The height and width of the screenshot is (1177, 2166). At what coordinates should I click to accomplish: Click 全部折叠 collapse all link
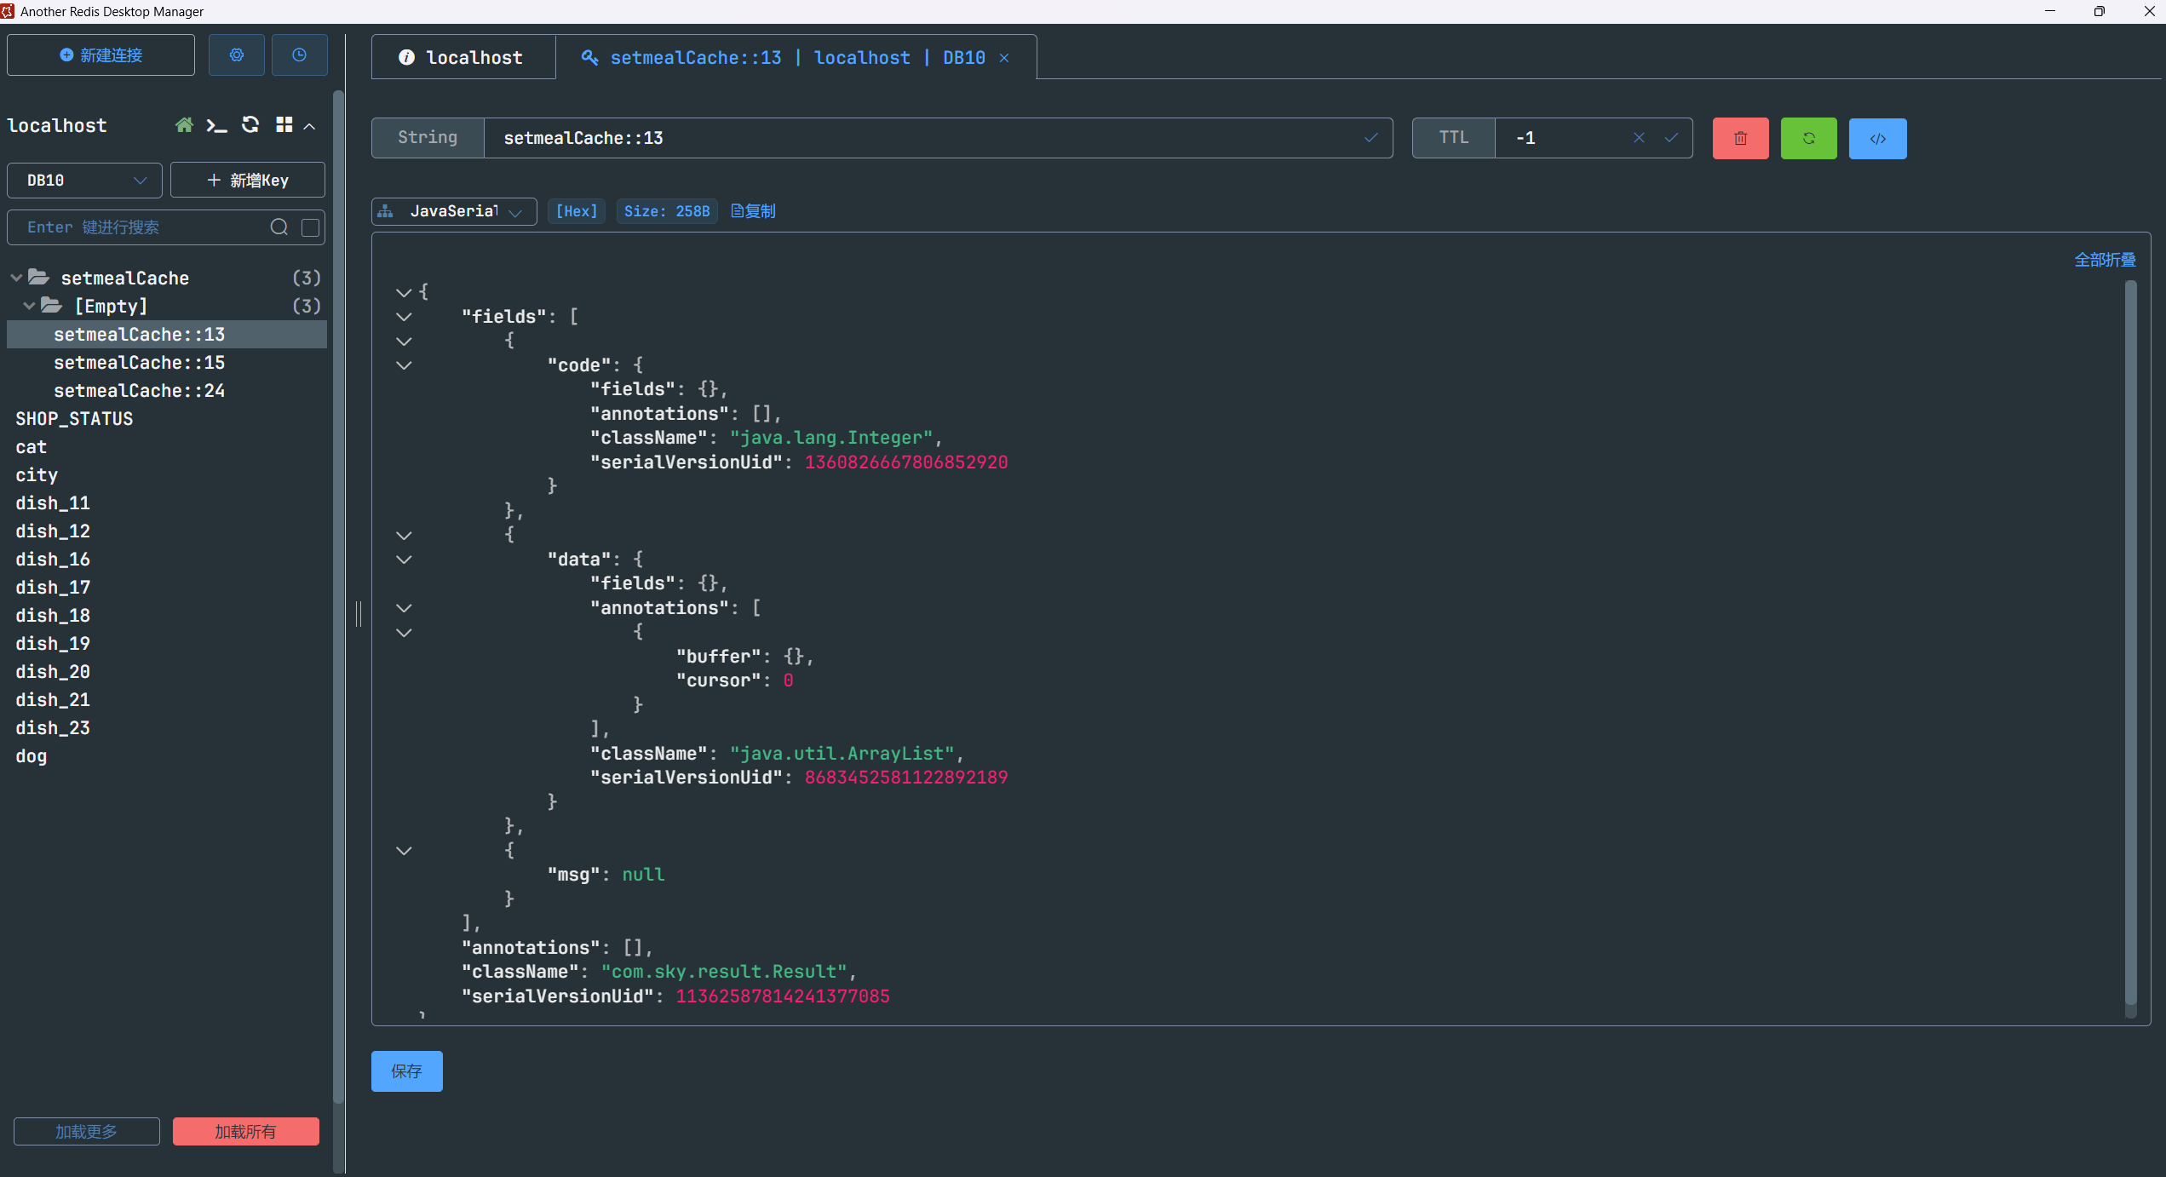click(x=2105, y=260)
